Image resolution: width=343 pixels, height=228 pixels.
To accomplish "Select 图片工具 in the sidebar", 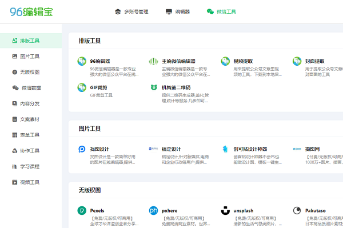I will 31,57.
